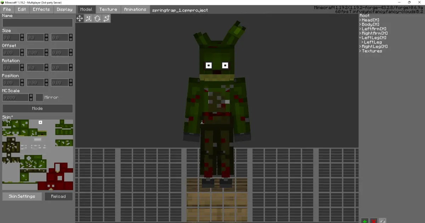Screen dimensions: 425x223
Task: Increase the first Size value with up arrow
Action: point(22,36)
